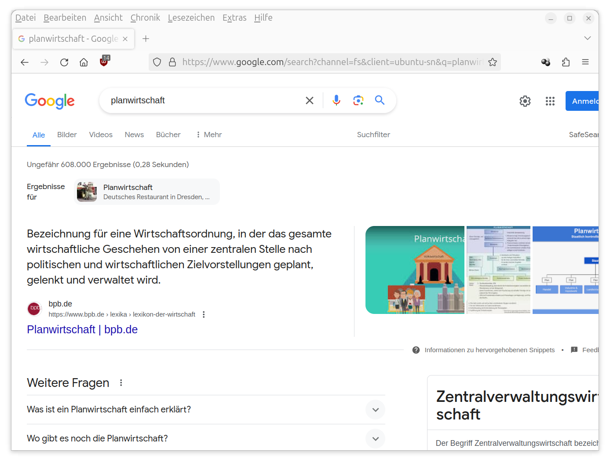Image resolution: width=610 pixels, height=463 pixels.
Task: Go to the Firefox home page
Action: (84, 62)
